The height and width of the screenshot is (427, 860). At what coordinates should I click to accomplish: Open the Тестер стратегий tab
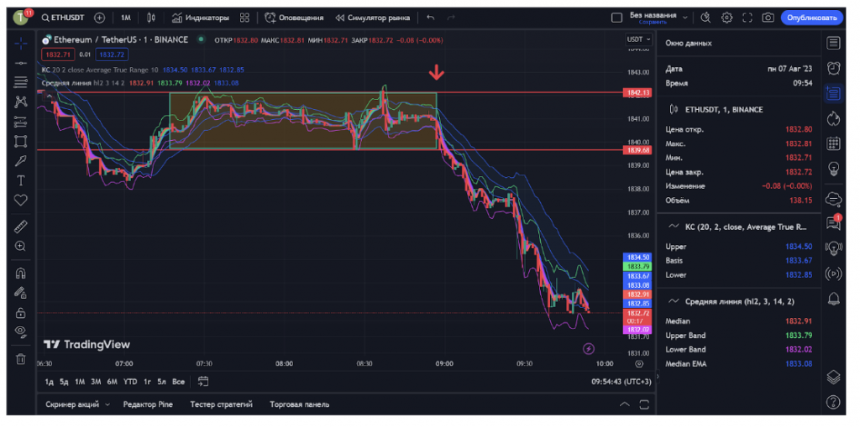click(x=222, y=404)
